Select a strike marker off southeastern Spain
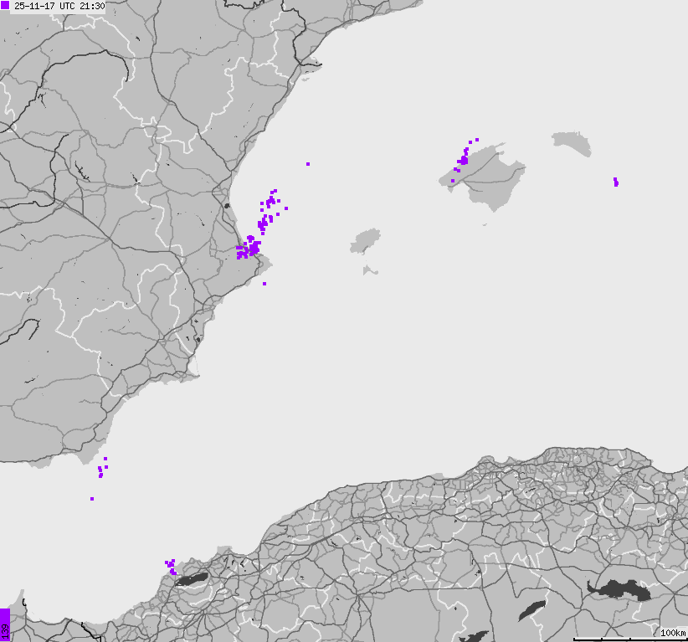This screenshot has height=642, width=688. 102,469
